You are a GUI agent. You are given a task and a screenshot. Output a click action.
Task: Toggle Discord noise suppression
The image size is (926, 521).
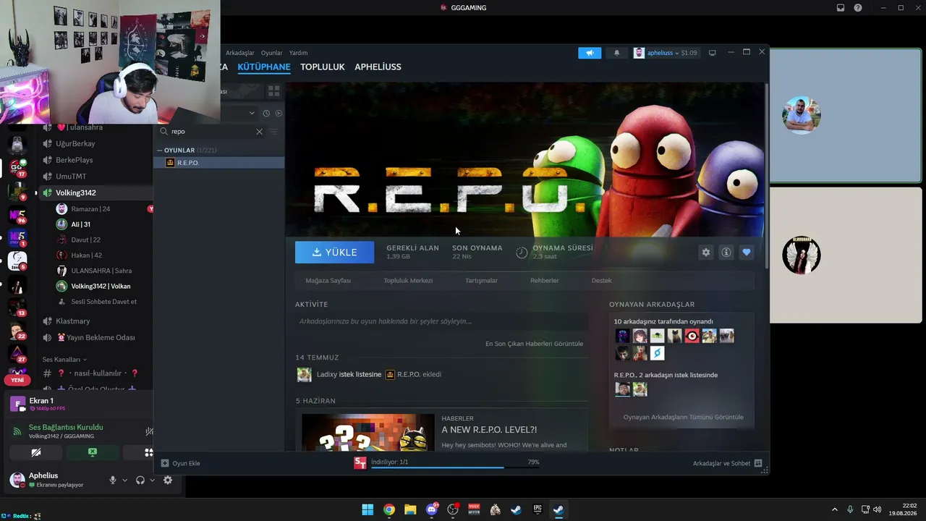point(149,432)
